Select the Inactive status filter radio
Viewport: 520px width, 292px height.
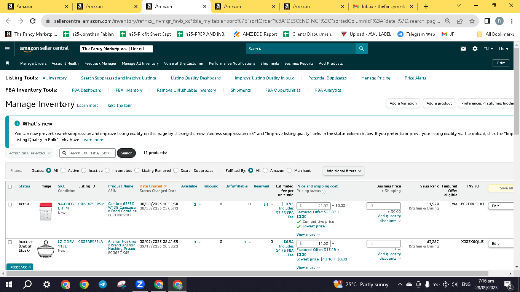tap(84, 171)
